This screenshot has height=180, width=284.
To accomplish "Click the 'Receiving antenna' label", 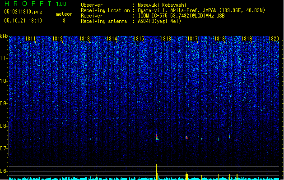I will 104,21.
